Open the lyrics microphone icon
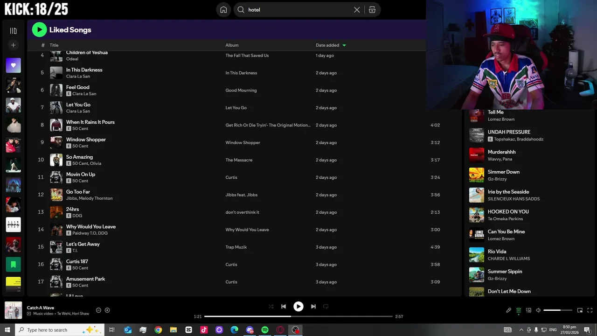This screenshot has height=336, width=597. (508, 310)
